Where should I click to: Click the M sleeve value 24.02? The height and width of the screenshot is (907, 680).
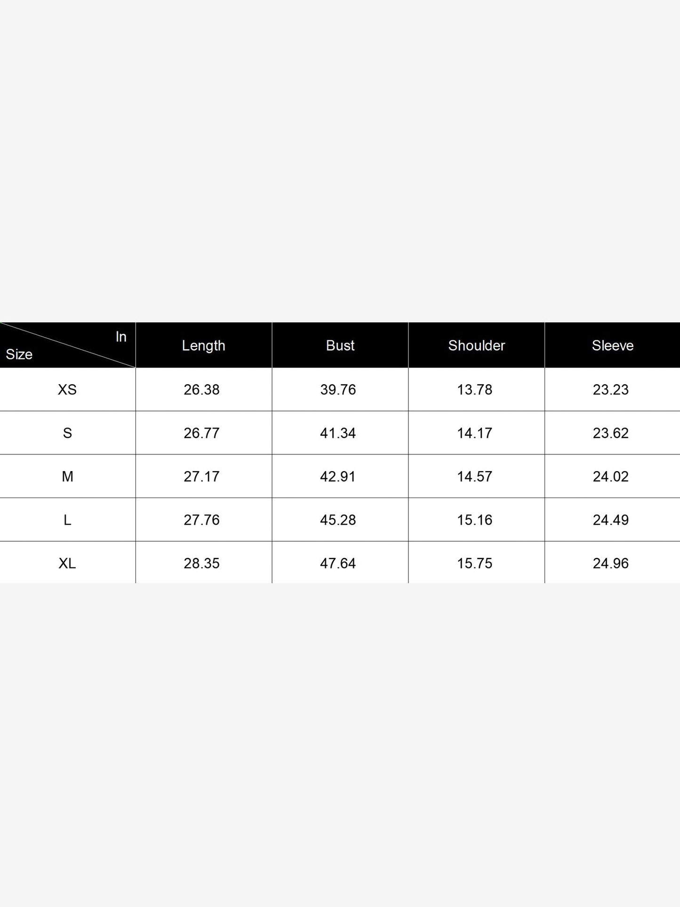click(611, 476)
